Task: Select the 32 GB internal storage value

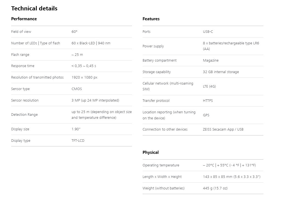Action: coord(221,72)
